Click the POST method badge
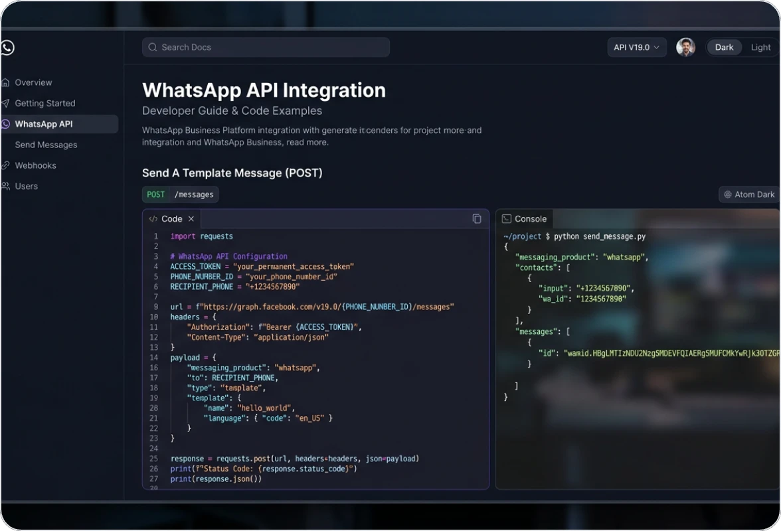The image size is (781, 531). point(155,194)
